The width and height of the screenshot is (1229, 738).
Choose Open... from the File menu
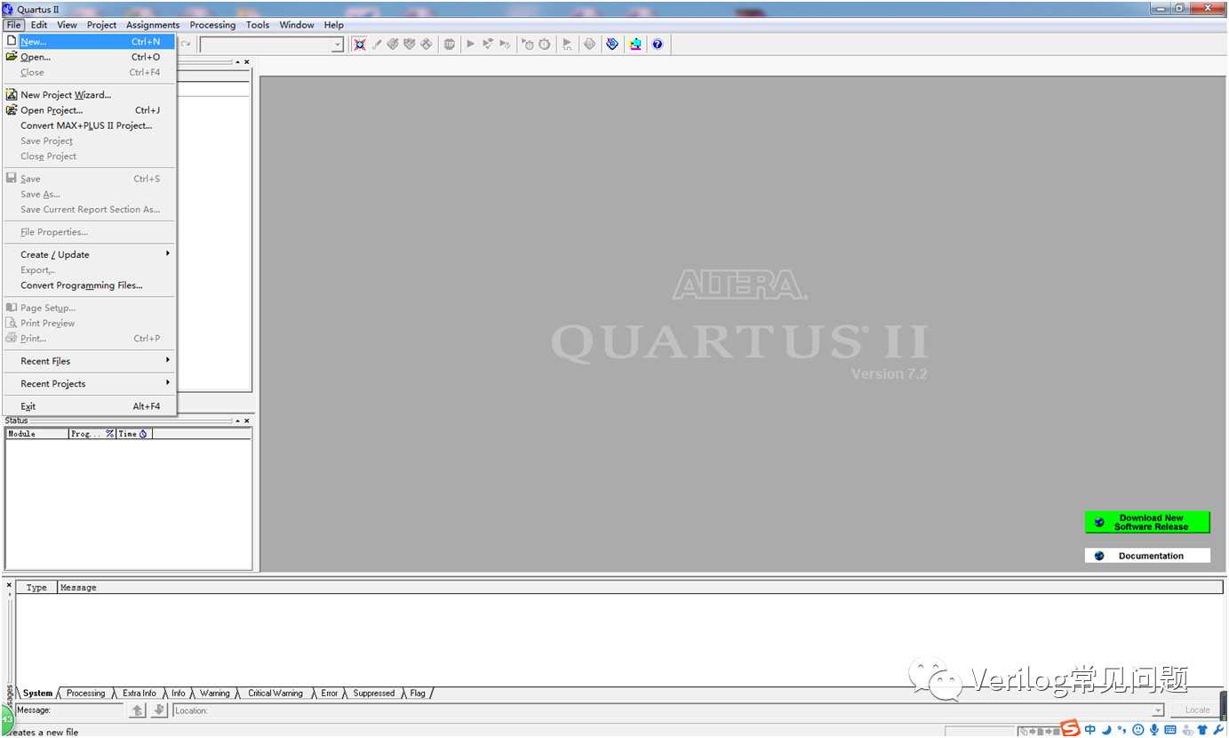click(90, 57)
